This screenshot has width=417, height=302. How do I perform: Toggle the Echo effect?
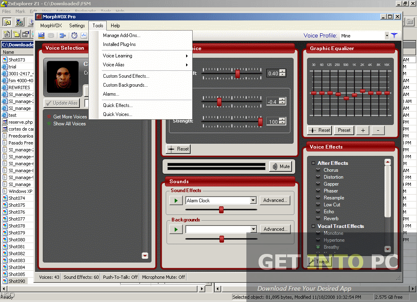(318, 211)
